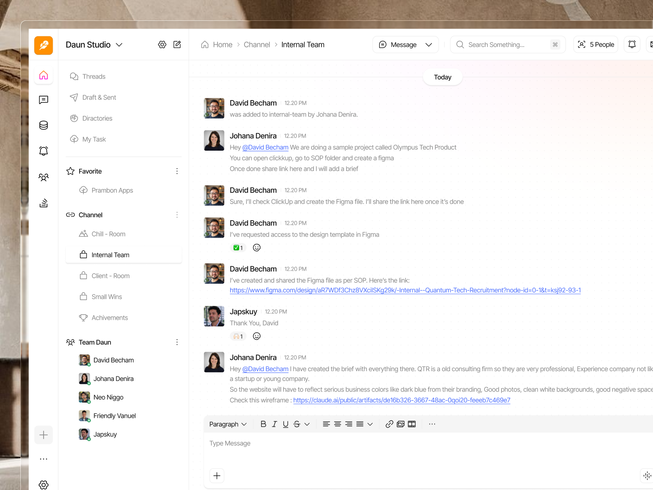Click the plus add button in left rail
This screenshot has width=653, height=490.
click(44, 435)
